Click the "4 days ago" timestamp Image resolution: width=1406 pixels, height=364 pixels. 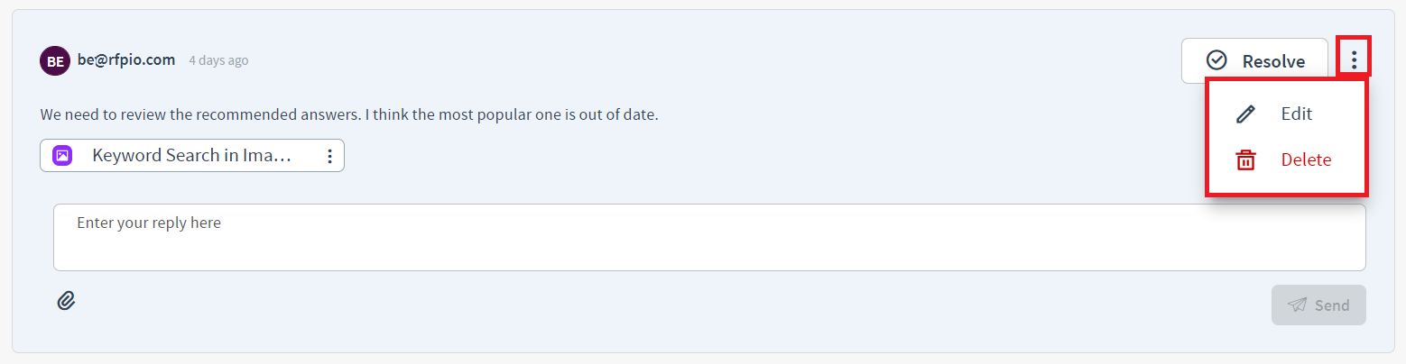218,60
